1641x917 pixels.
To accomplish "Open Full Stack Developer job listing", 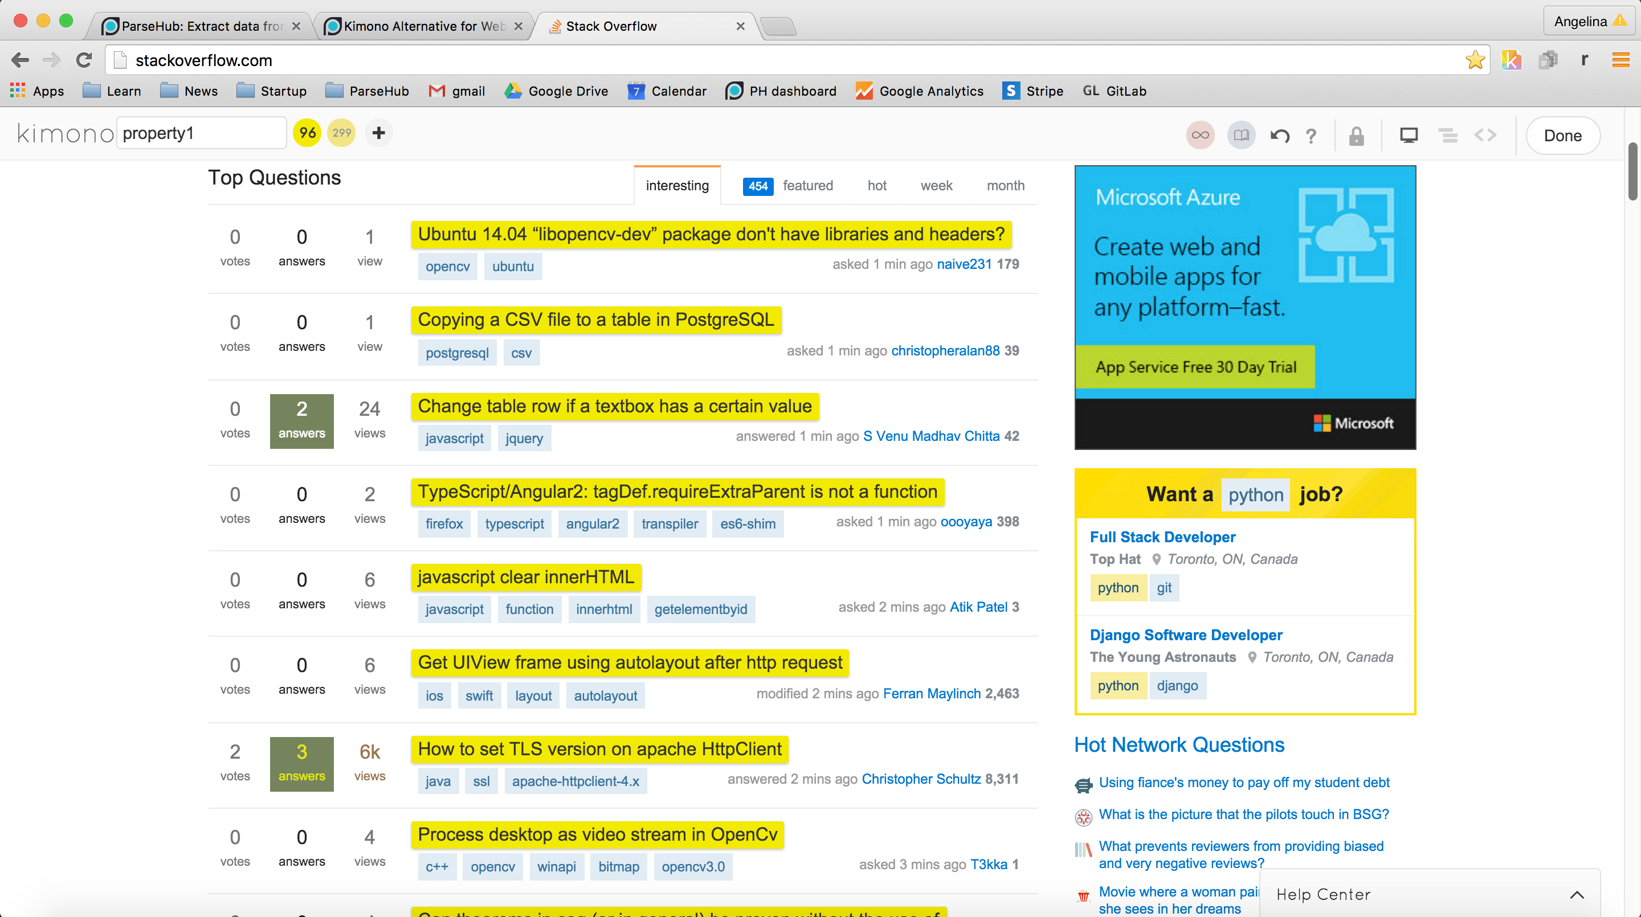I will pos(1162,537).
